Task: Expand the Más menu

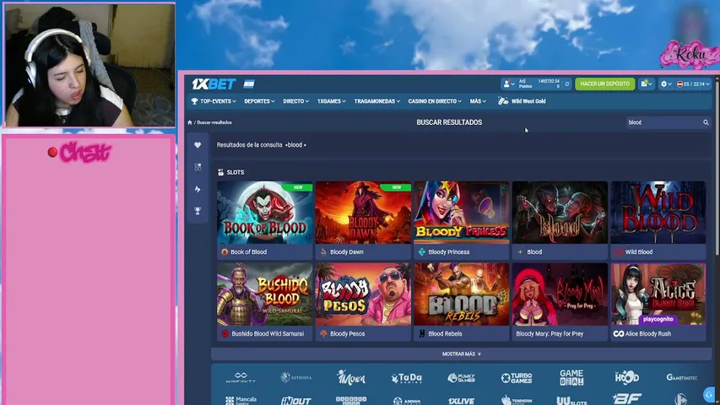Action: pos(478,101)
